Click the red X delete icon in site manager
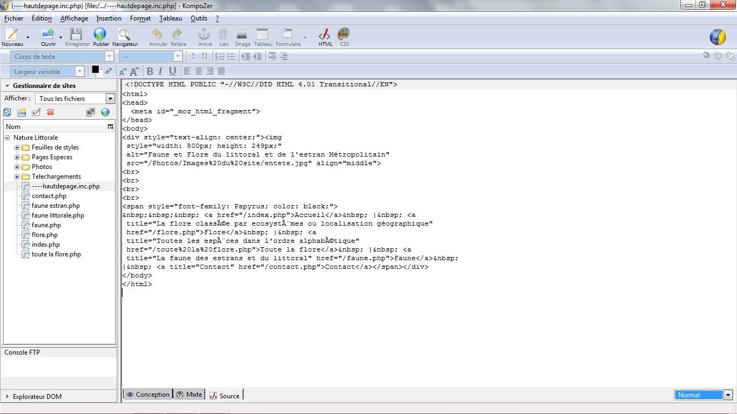This screenshot has width=737, height=414. pos(50,112)
